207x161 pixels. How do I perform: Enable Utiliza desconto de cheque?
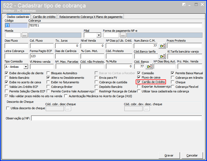pos(8,108)
